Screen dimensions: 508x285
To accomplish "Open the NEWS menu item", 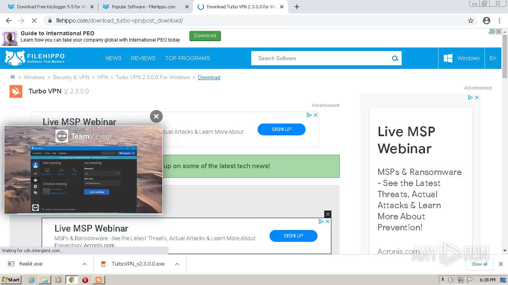I will (x=114, y=58).
